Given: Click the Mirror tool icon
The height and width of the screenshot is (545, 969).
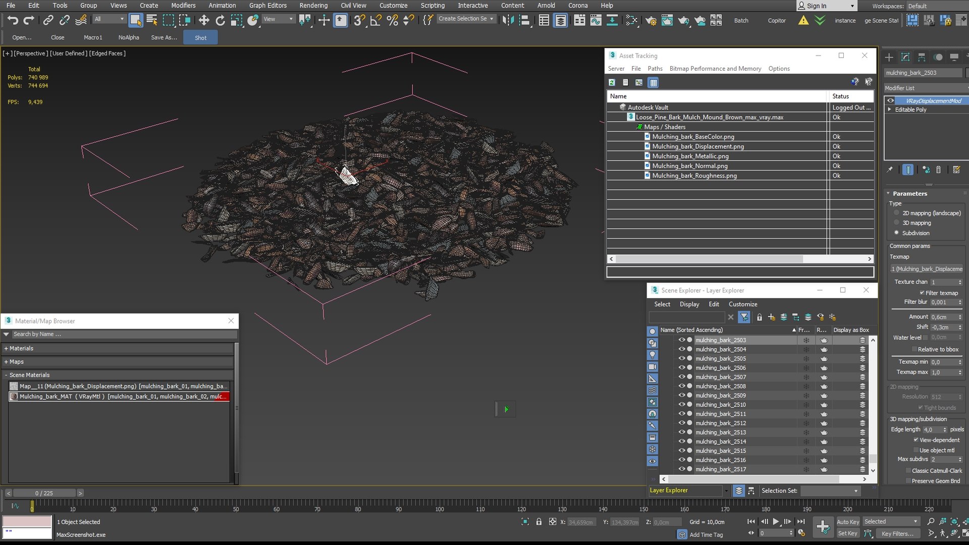Looking at the screenshot, I should pos(508,20).
